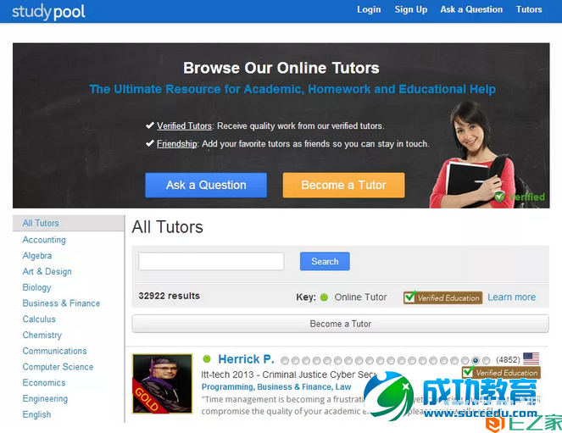Viewport: 562px width, 433px height.
Task: Click Herrick P.'s Verified Education badge
Action: [x=500, y=373]
